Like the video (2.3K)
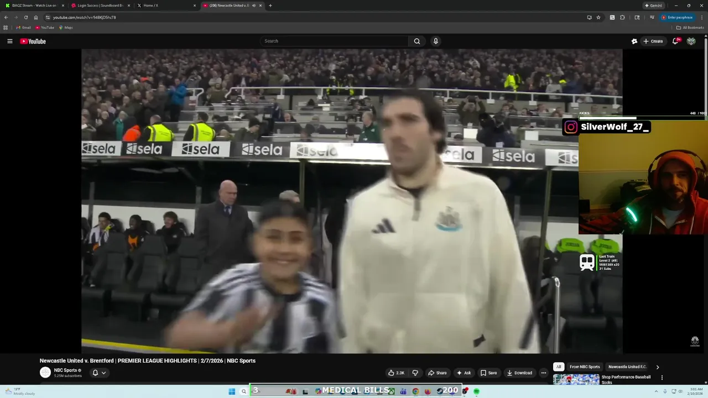 pos(396,373)
